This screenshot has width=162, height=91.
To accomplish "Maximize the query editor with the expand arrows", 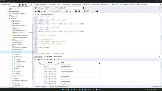I will pyautogui.click(x=160, y=15).
